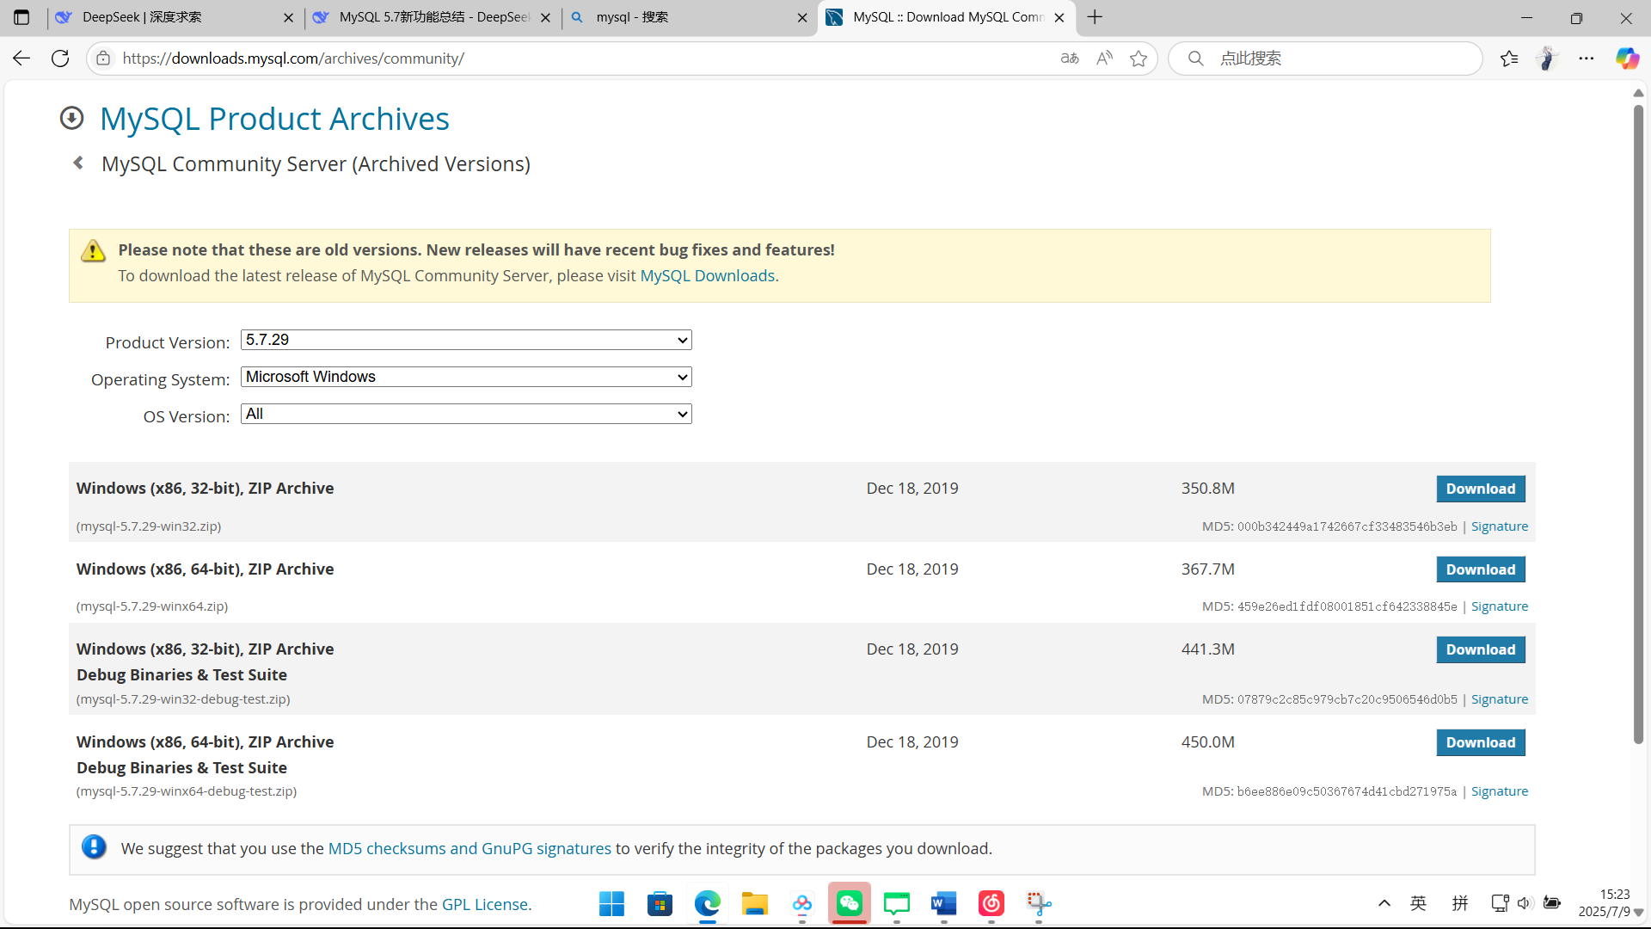The image size is (1651, 929).
Task: Open the Operating System dropdown
Action: pos(466,378)
